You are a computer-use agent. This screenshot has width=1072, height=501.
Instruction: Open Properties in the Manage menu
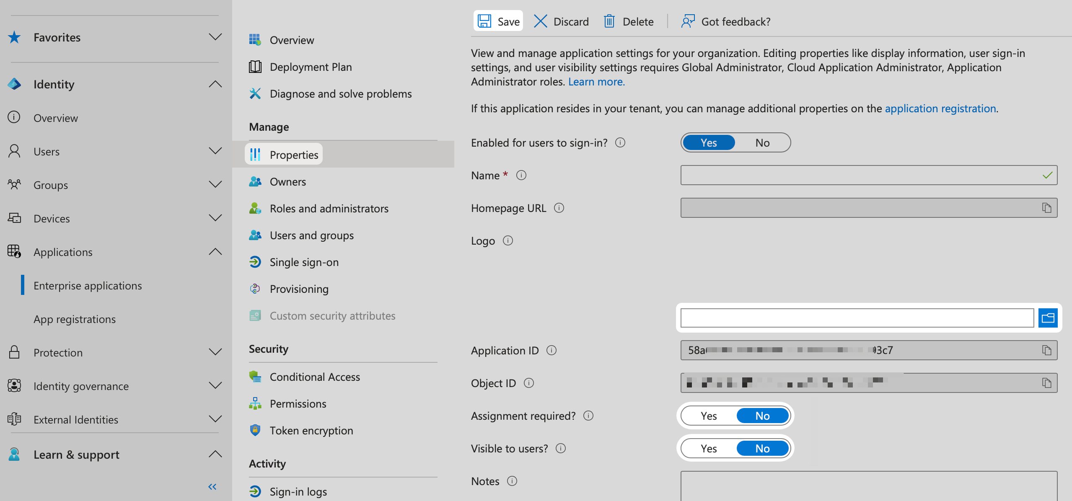point(343,154)
